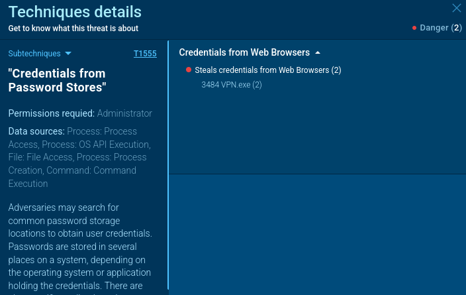Click the Data sources text block
466x295 pixels.
pyautogui.click(x=79, y=157)
